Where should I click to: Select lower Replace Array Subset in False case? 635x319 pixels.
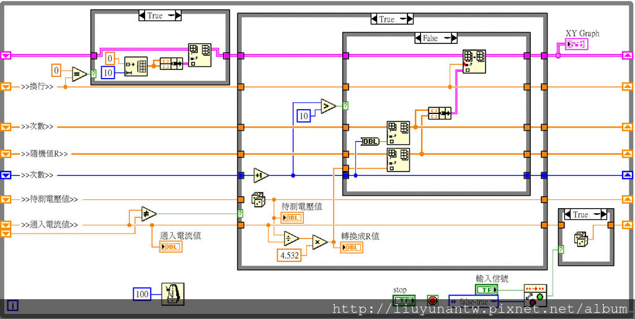coord(398,160)
